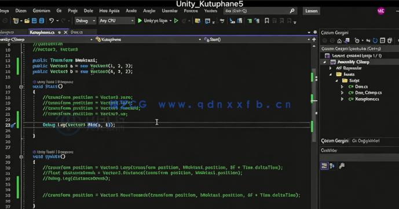
Task: Open the Hata Ayıkla menu
Action: (109, 11)
